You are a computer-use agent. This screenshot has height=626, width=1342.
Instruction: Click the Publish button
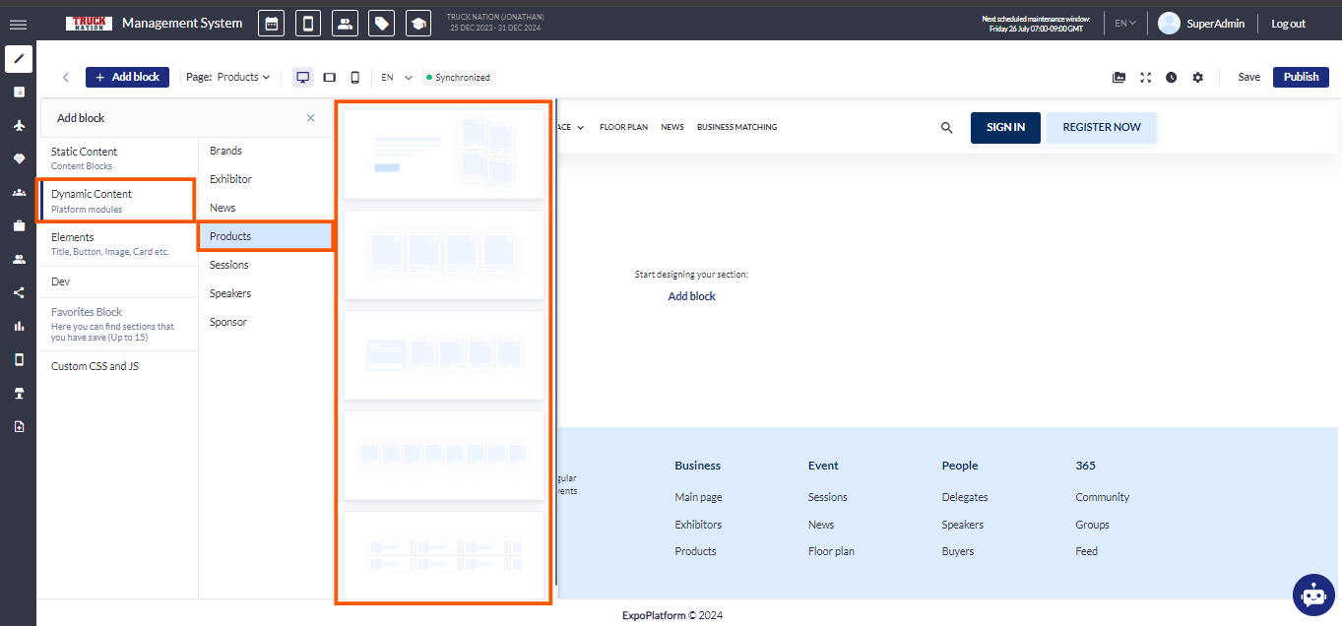pyautogui.click(x=1301, y=77)
